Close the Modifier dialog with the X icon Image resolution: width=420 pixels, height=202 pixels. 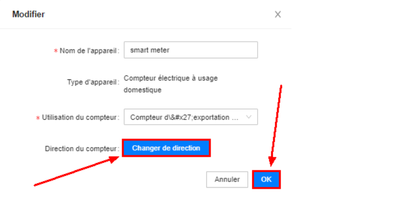pos(278,14)
